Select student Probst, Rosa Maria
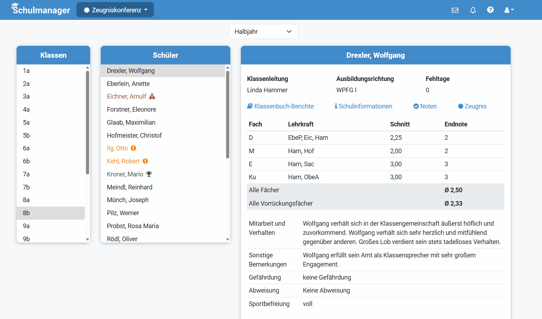542x319 pixels. [133, 226]
